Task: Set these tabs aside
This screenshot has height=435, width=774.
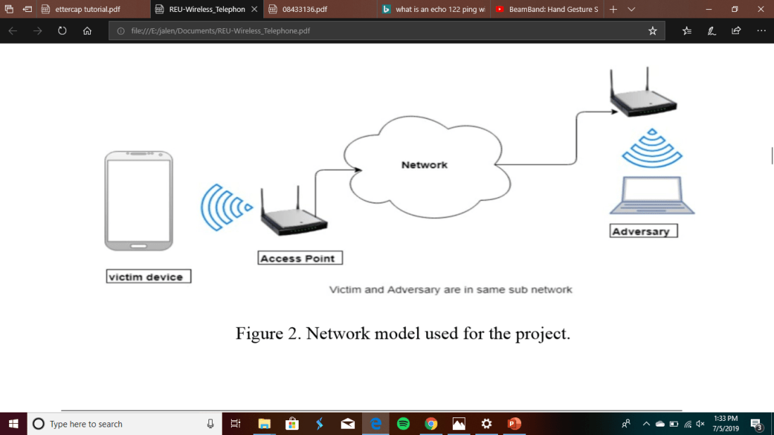Action: [27, 9]
